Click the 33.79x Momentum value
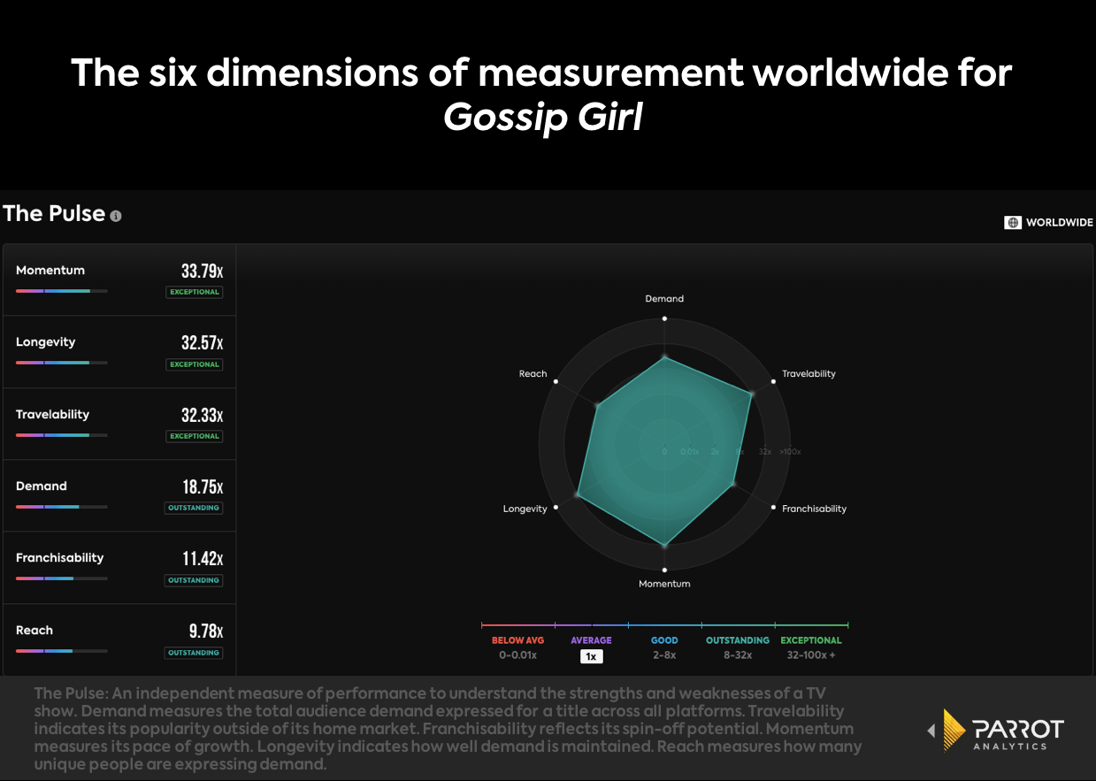The width and height of the screenshot is (1096, 781). pyautogui.click(x=202, y=271)
